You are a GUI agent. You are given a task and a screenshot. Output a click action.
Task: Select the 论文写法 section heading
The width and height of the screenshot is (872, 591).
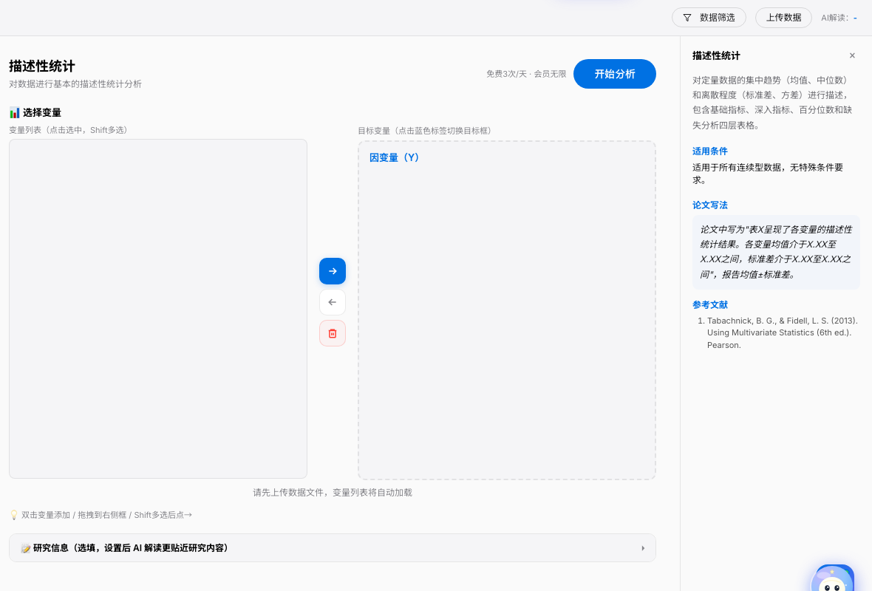click(709, 205)
